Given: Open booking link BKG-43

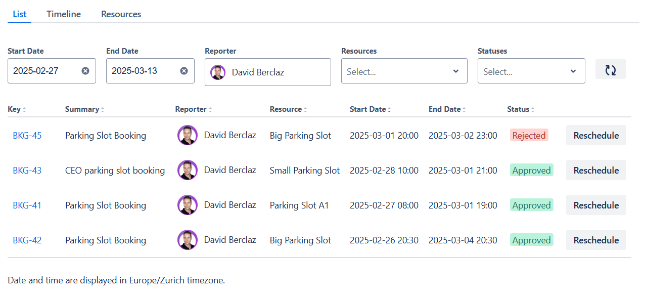Looking at the screenshot, I should tap(27, 171).
